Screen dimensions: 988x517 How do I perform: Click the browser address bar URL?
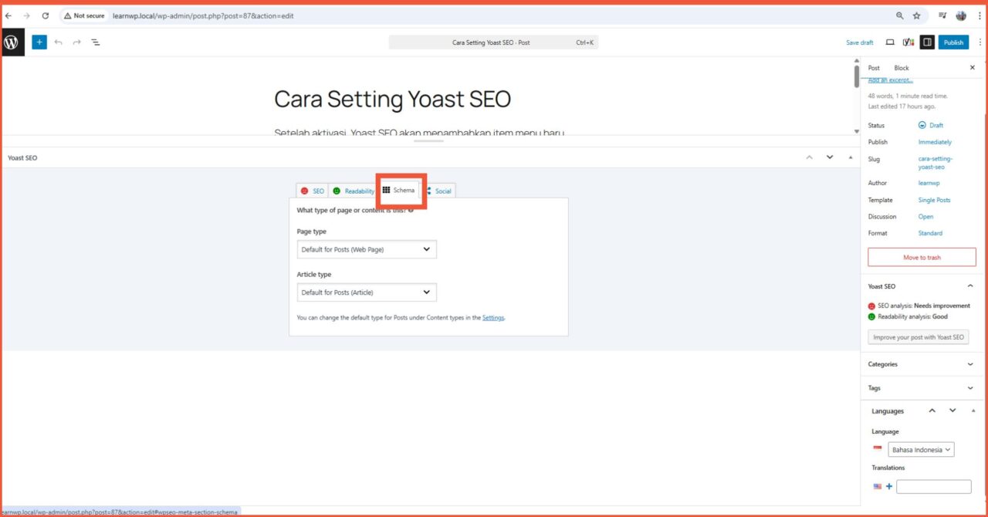[202, 15]
